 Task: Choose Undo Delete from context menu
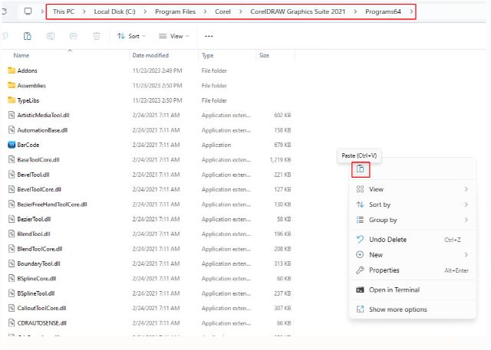413,240
